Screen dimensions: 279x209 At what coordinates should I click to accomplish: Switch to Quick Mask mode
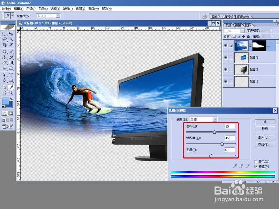click(11, 114)
